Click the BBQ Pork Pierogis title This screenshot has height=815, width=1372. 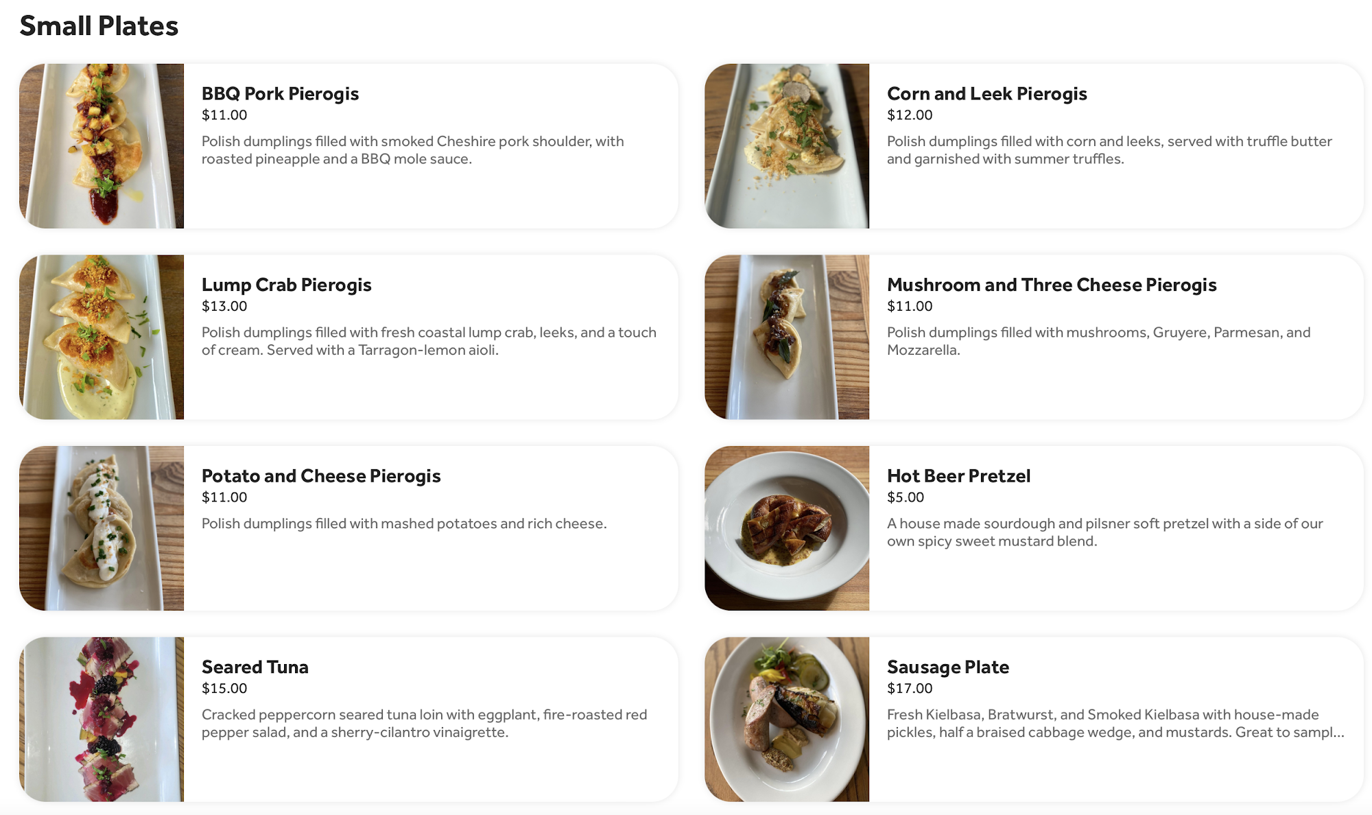point(280,93)
